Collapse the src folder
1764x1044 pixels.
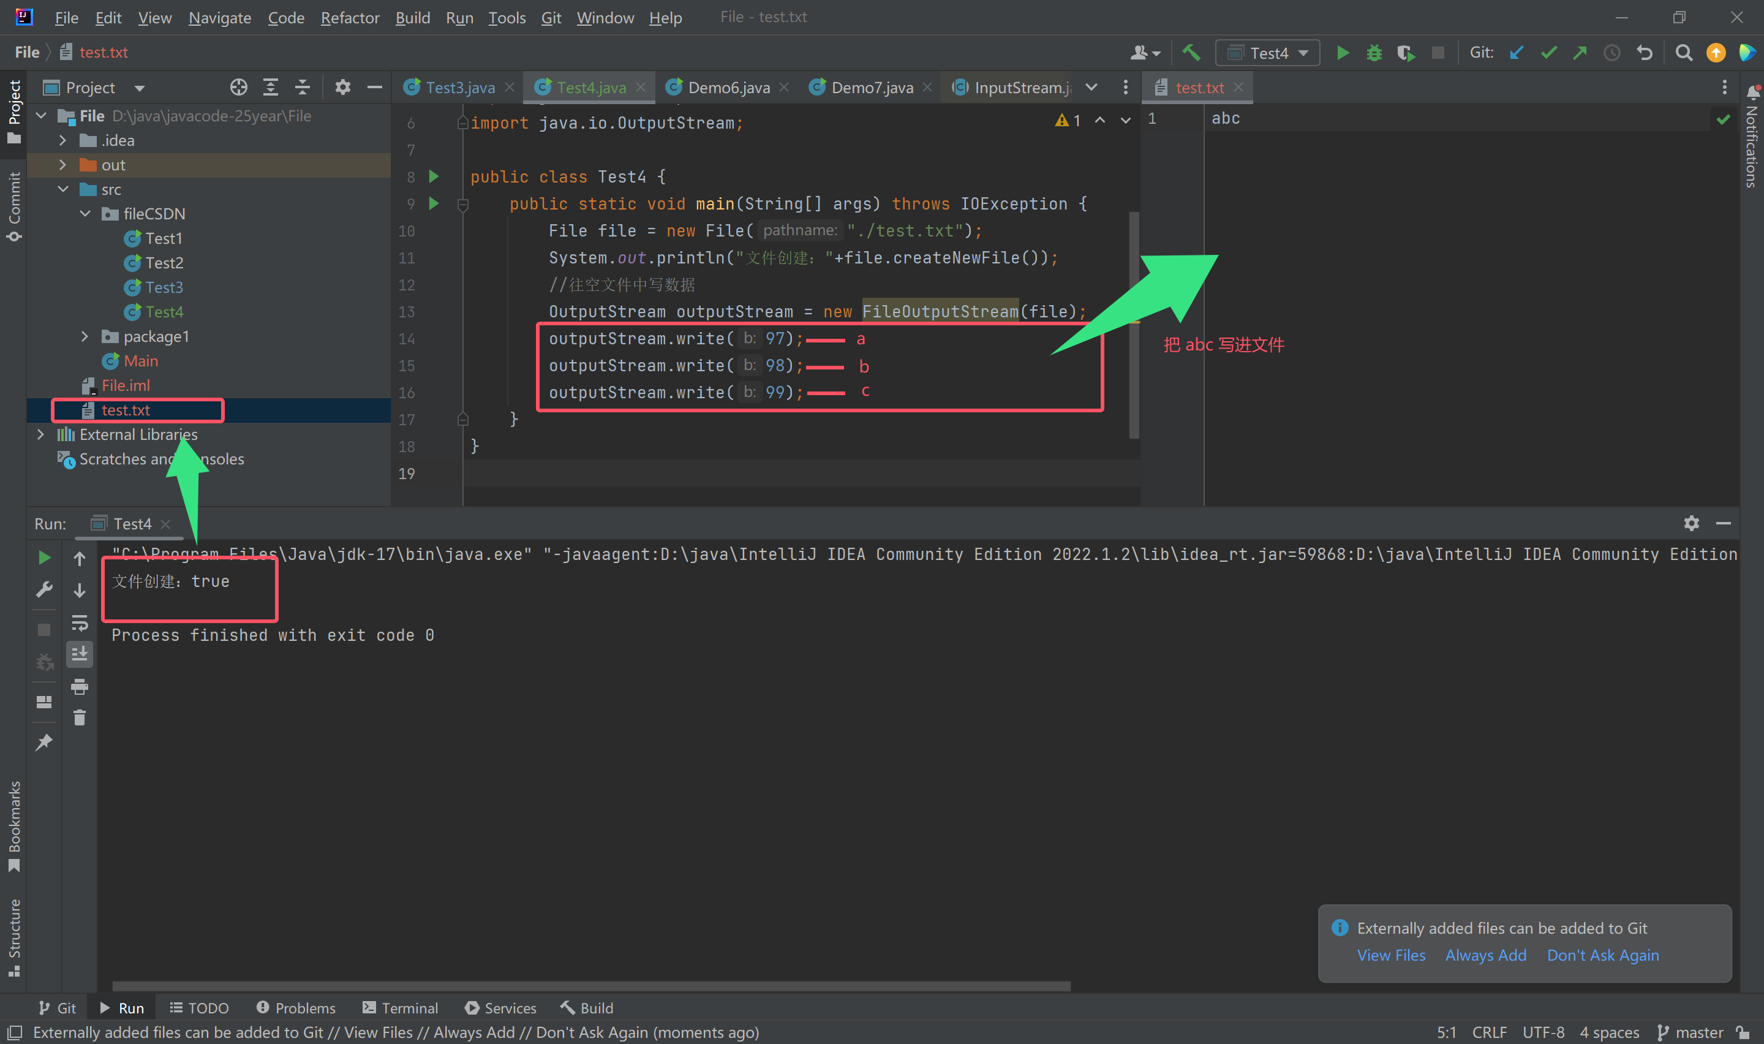click(x=62, y=189)
